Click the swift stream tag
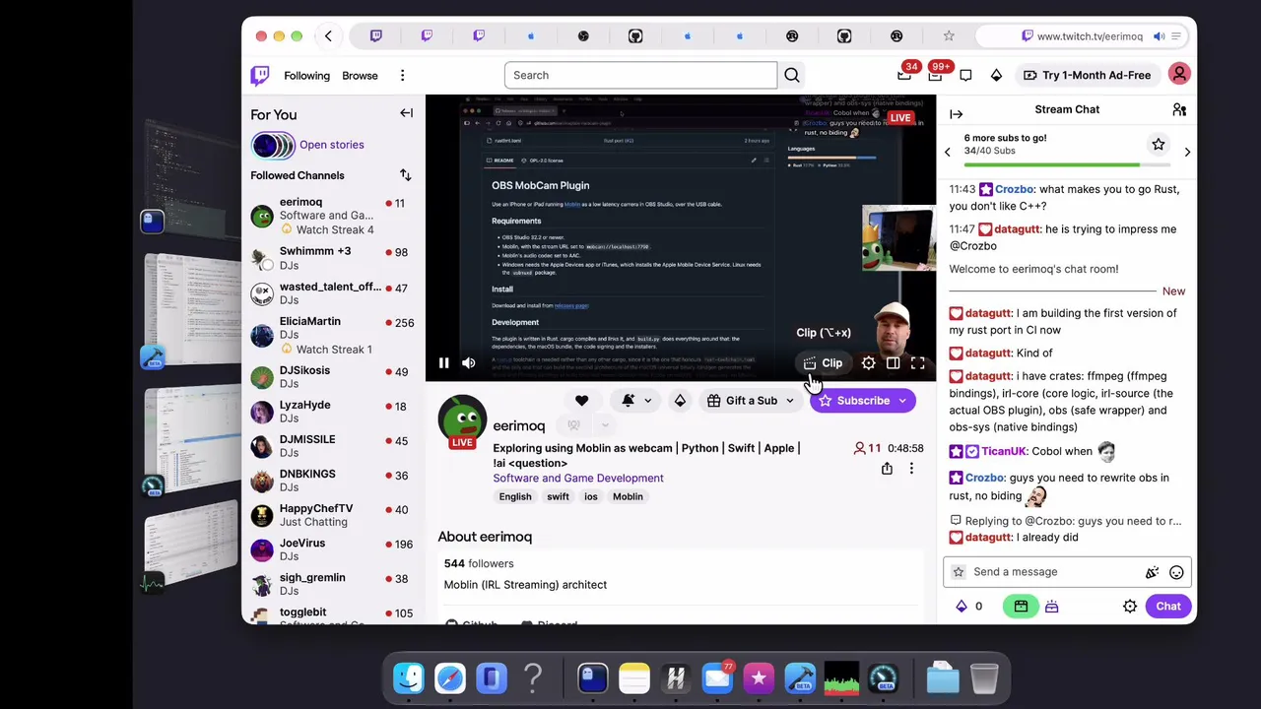 tap(558, 497)
